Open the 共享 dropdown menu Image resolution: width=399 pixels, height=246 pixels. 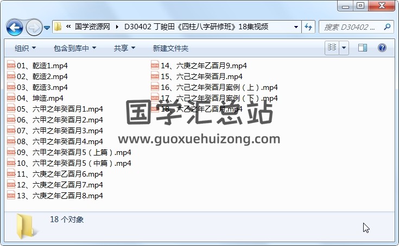pyautogui.click(x=124, y=48)
